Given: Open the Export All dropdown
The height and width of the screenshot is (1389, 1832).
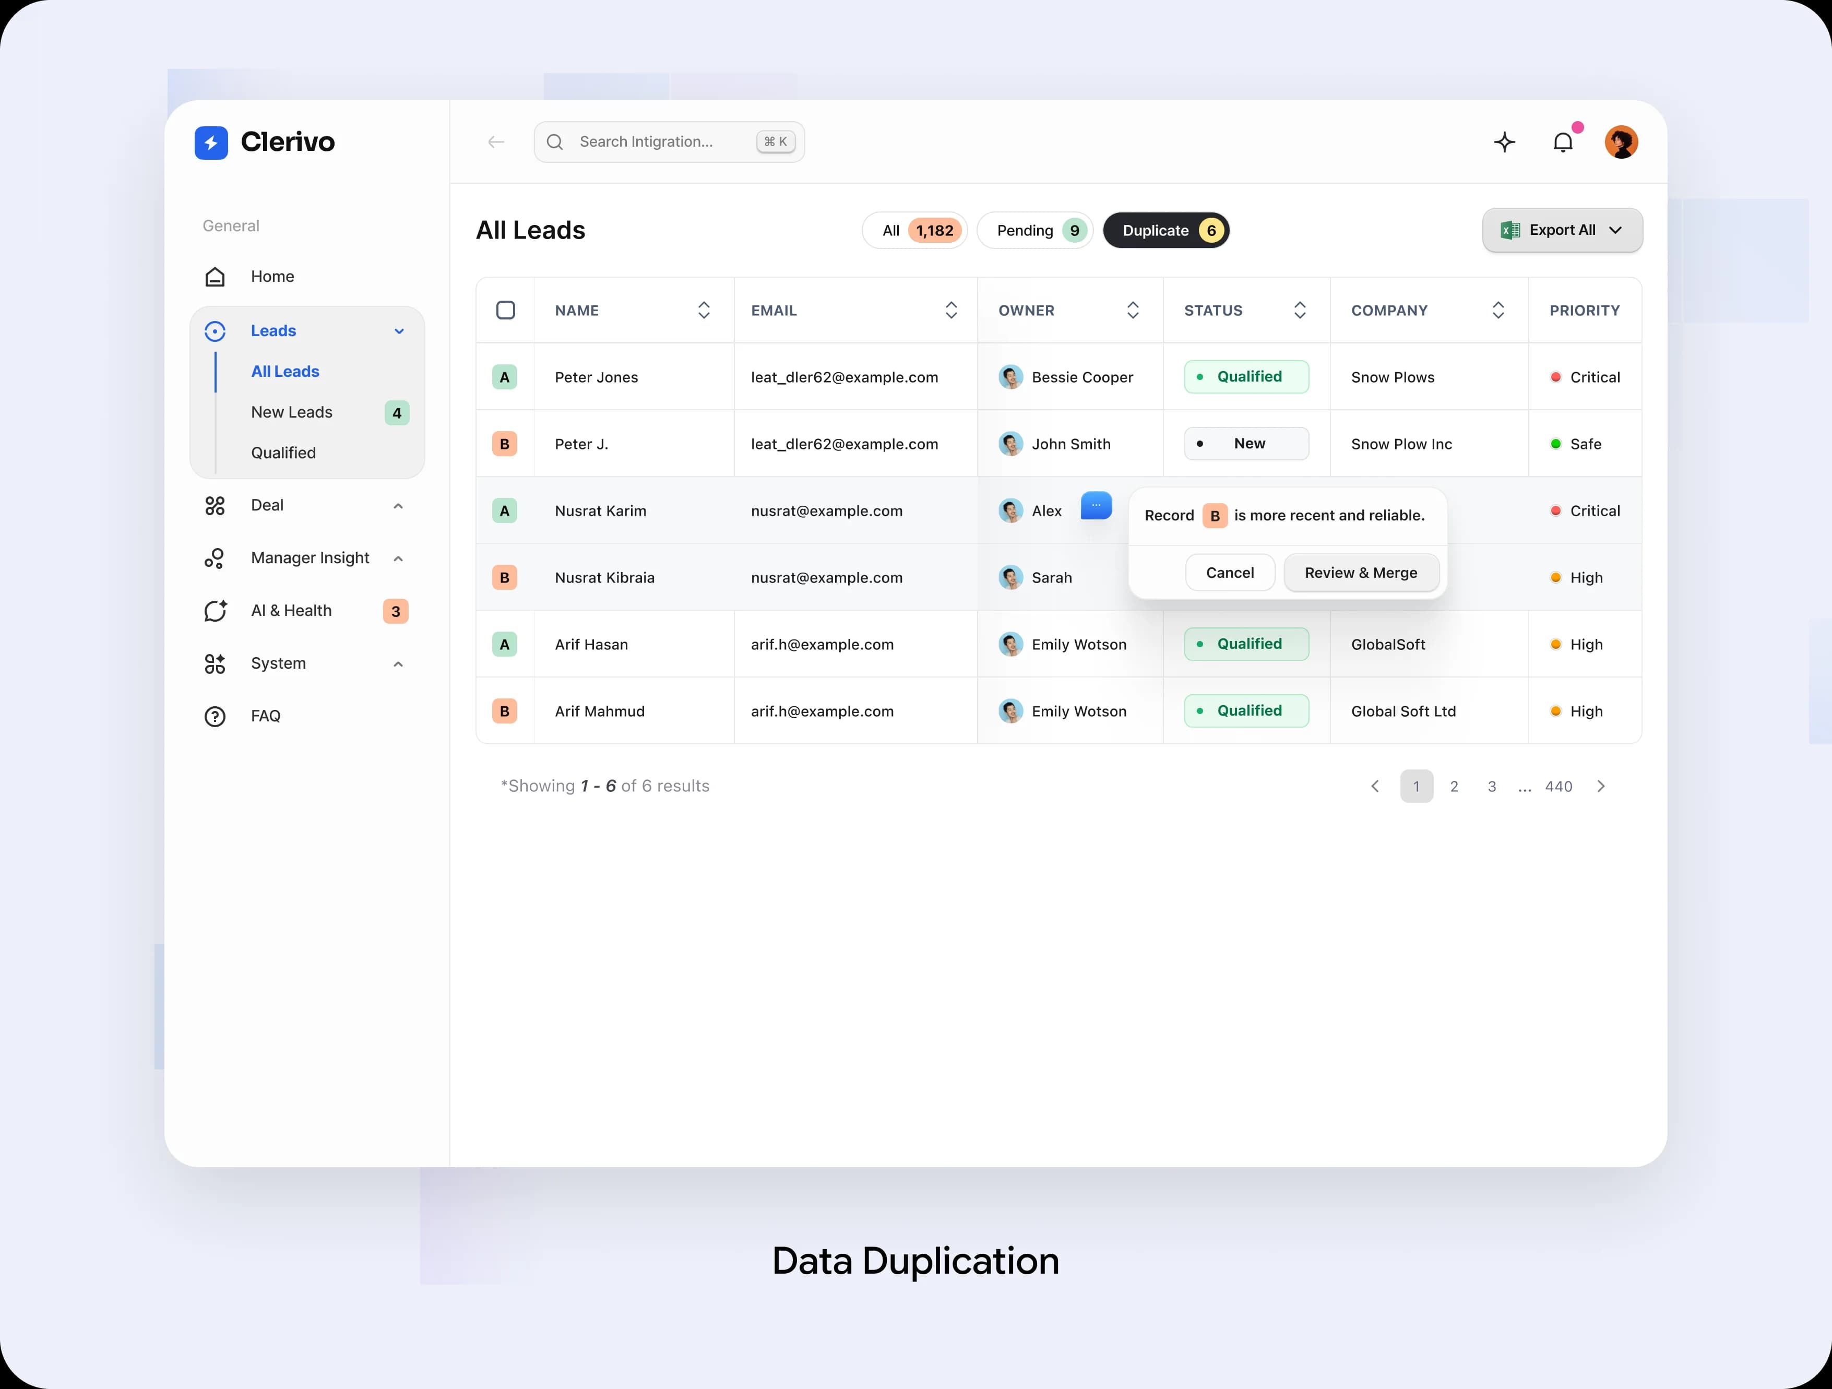Looking at the screenshot, I should (x=1562, y=230).
